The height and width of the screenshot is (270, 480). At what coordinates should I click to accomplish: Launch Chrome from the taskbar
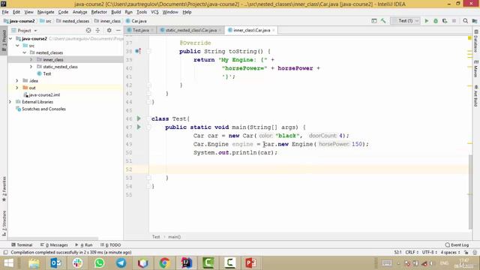(164, 263)
